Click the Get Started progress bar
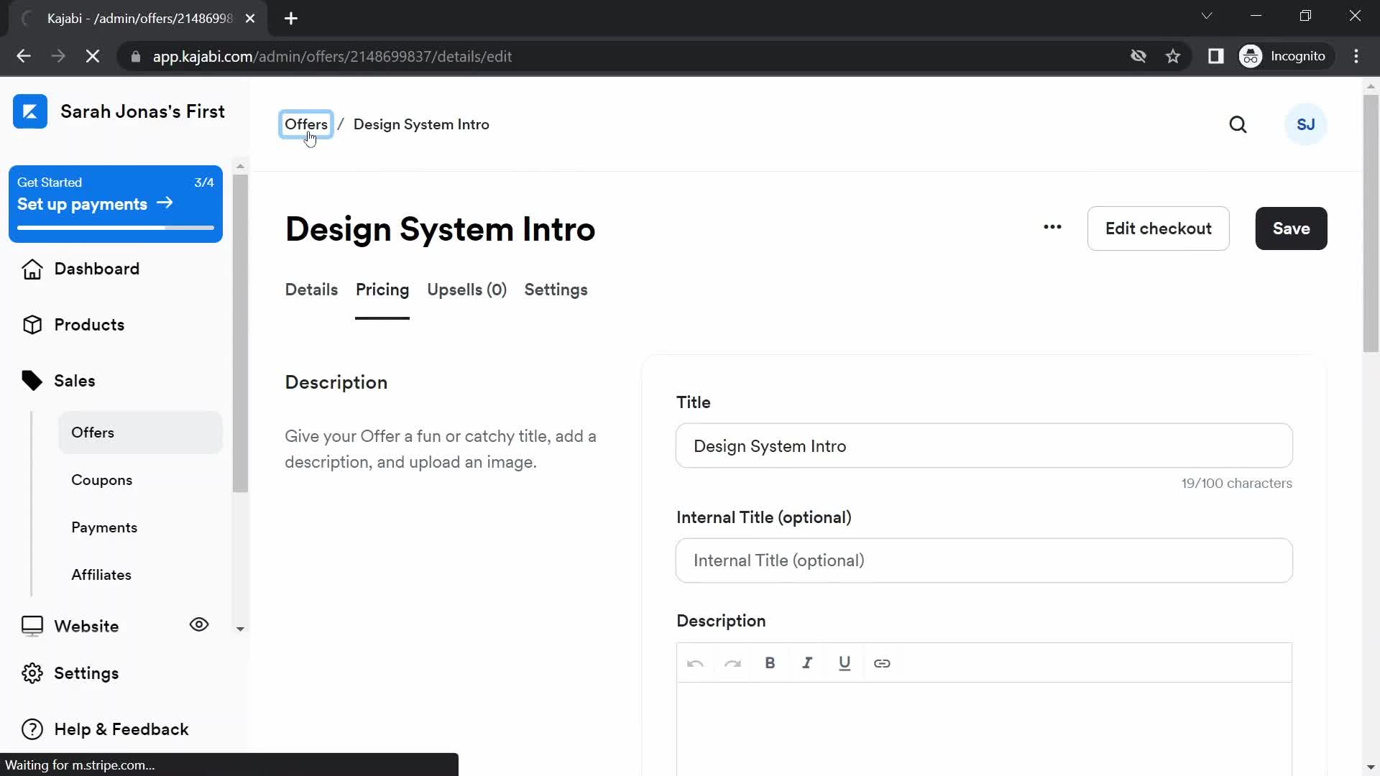This screenshot has width=1380, height=776. pos(116,228)
